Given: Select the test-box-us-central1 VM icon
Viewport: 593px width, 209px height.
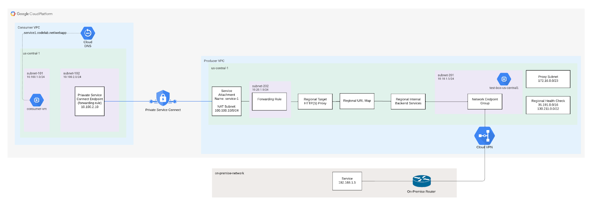Looking at the screenshot, I should pyautogui.click(x=504, y=79).
